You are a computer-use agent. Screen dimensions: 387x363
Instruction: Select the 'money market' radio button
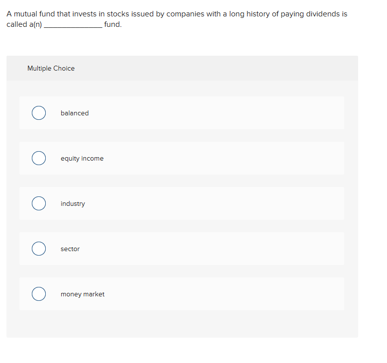click(x=39, y=294)
